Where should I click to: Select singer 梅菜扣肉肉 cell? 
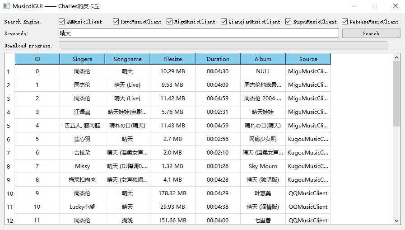click(82, 179)
